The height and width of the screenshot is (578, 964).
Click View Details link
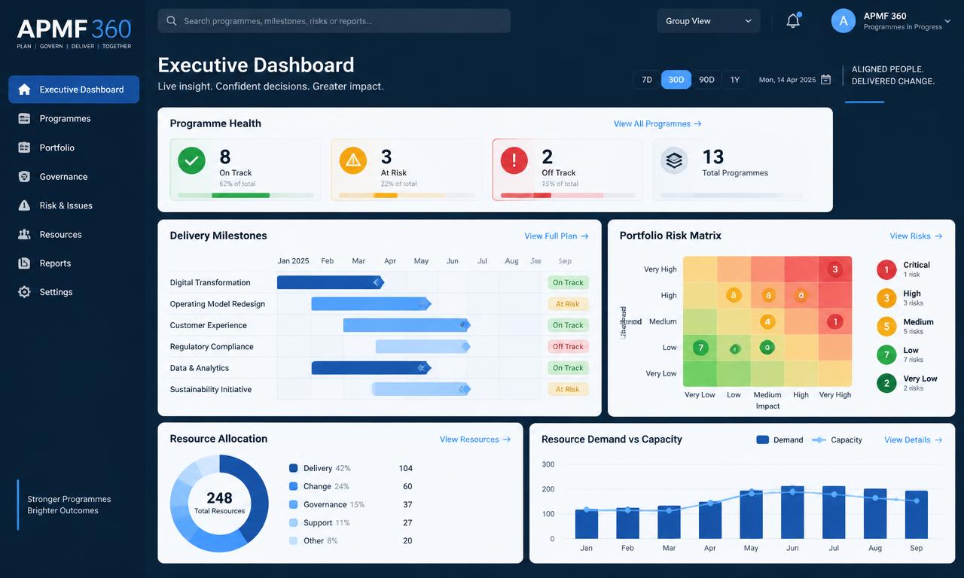point(913,440)
